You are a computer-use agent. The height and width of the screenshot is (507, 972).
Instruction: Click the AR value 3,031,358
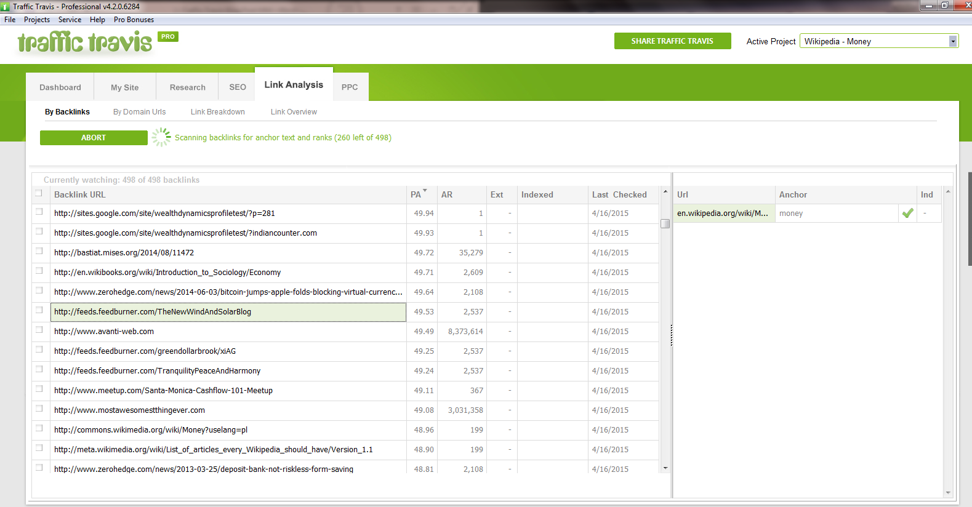click(x=465, y=410)
